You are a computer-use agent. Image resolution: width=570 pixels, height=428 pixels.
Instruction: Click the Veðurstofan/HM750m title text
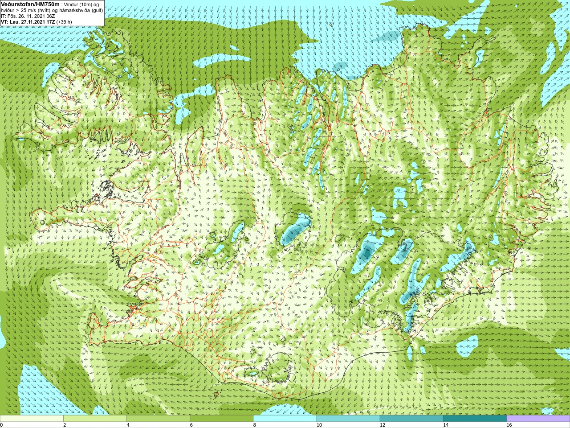click(30, 4)
